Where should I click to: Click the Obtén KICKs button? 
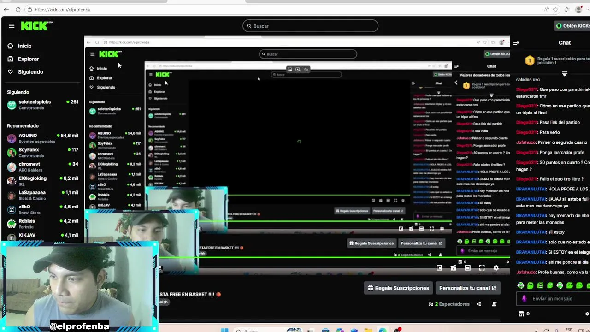(x=572, y=26)
